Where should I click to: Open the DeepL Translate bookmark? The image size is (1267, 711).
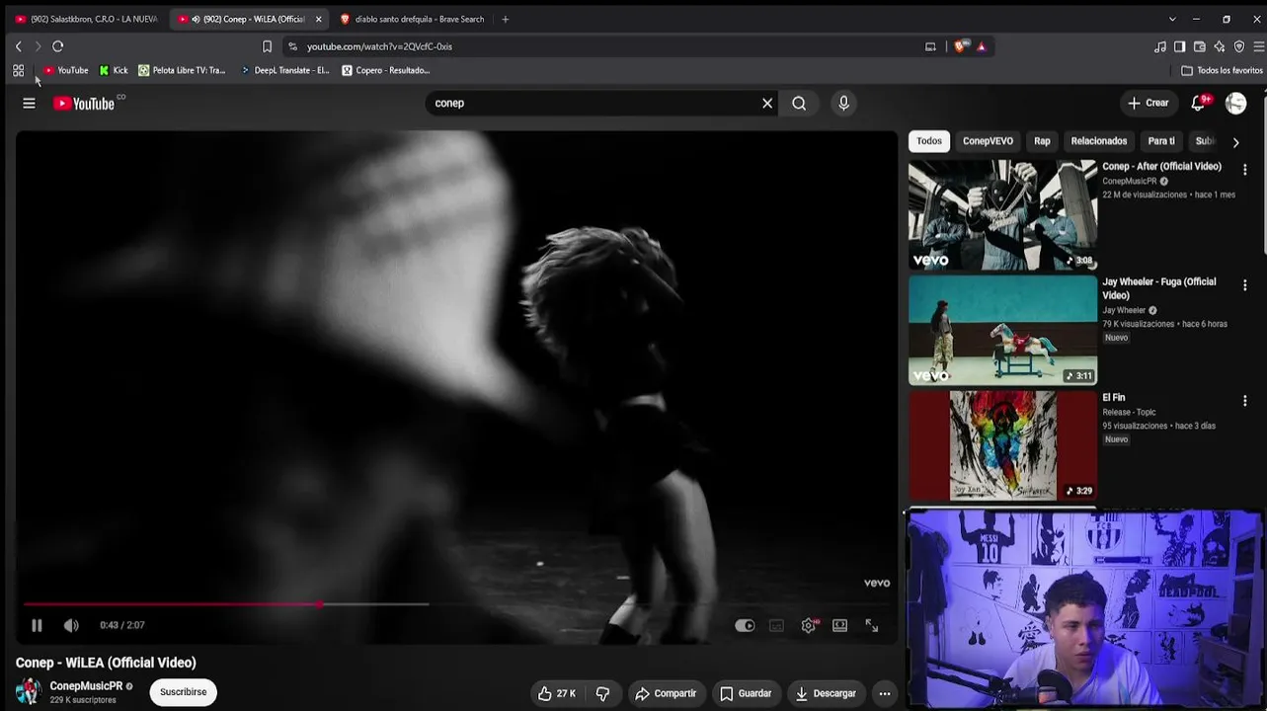(x=284, y=70)
